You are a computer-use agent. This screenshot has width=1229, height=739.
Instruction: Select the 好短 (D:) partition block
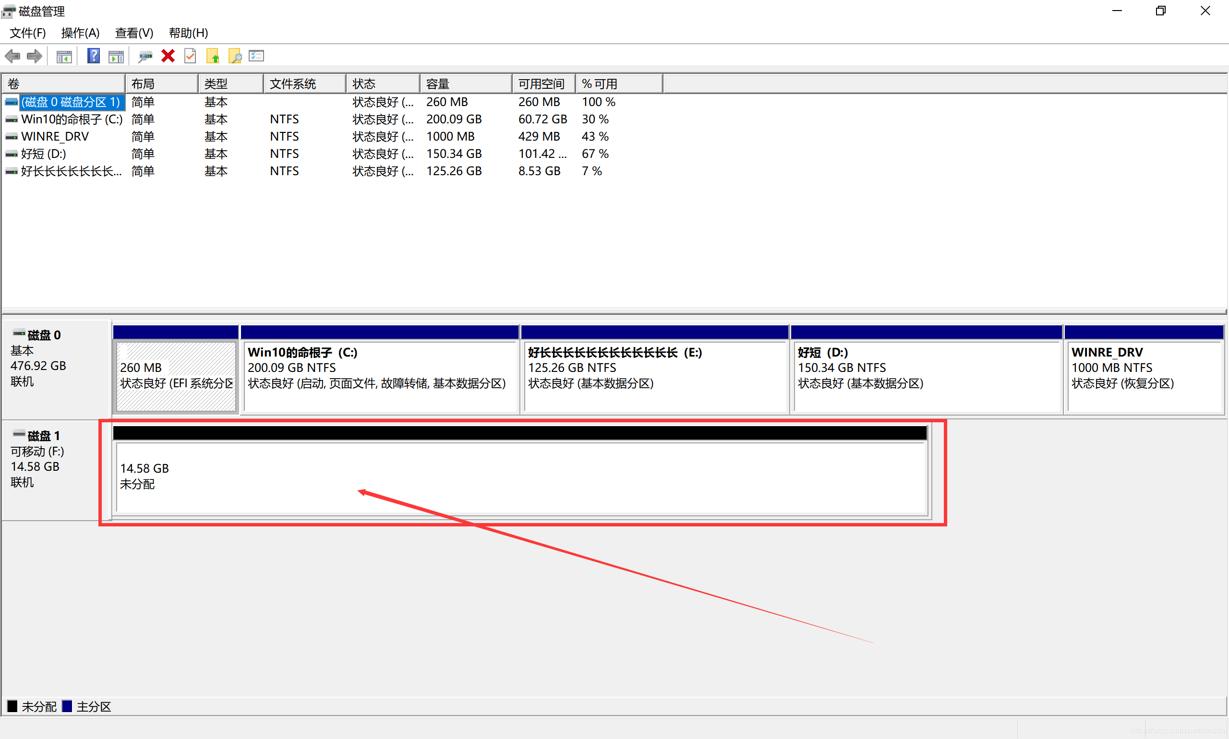[927, 369]
